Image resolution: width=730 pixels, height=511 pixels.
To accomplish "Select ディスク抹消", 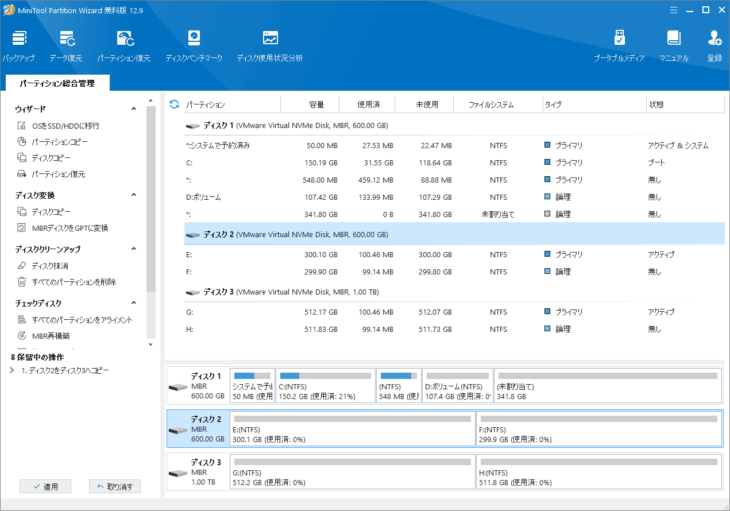I will coord(43,266).
